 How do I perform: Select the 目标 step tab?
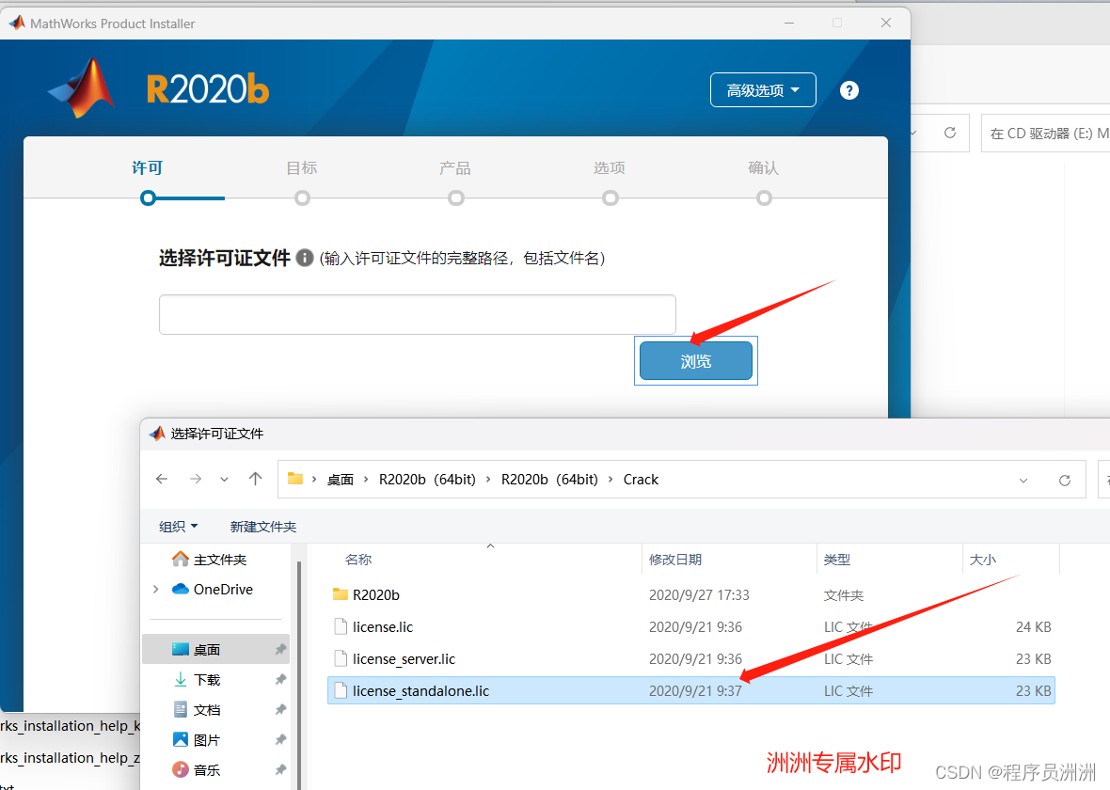click(x=302, y=167)
